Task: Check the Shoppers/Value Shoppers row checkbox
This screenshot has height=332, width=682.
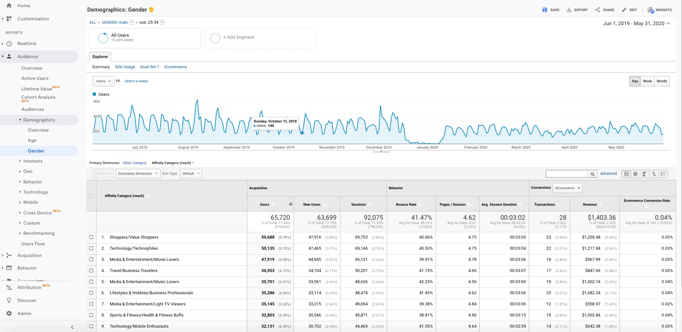Action: (91, 237)
